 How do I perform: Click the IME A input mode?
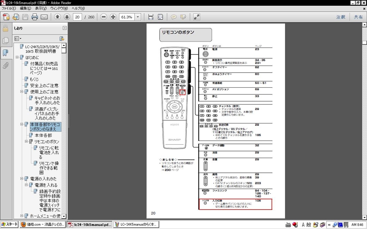click(303, 225)
